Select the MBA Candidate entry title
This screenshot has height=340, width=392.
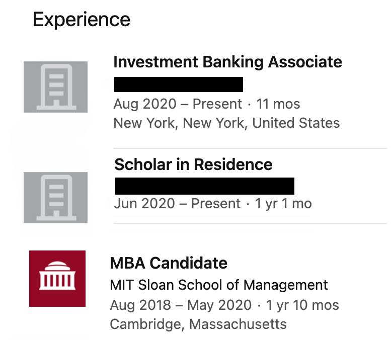pyautogui.click(x=169, y=263)
